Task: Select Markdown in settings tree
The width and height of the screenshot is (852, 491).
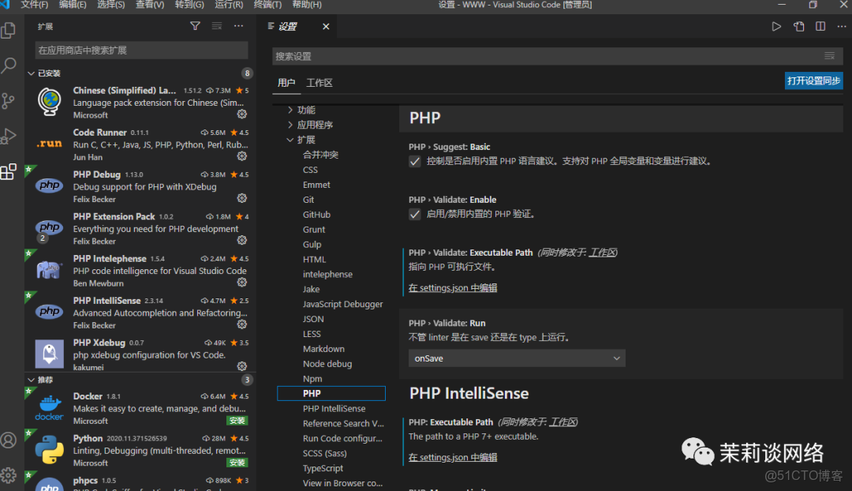Action: point(324,349)
